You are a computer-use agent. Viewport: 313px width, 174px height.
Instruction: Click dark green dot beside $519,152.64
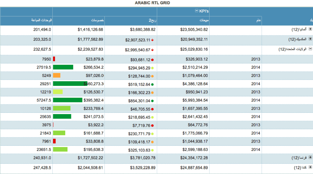tap(152, 85)
